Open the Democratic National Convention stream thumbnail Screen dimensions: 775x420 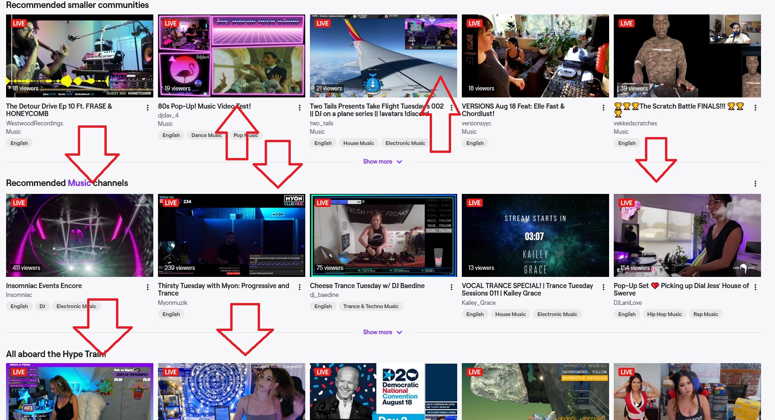pyautogui.click(x=383, y=392)
